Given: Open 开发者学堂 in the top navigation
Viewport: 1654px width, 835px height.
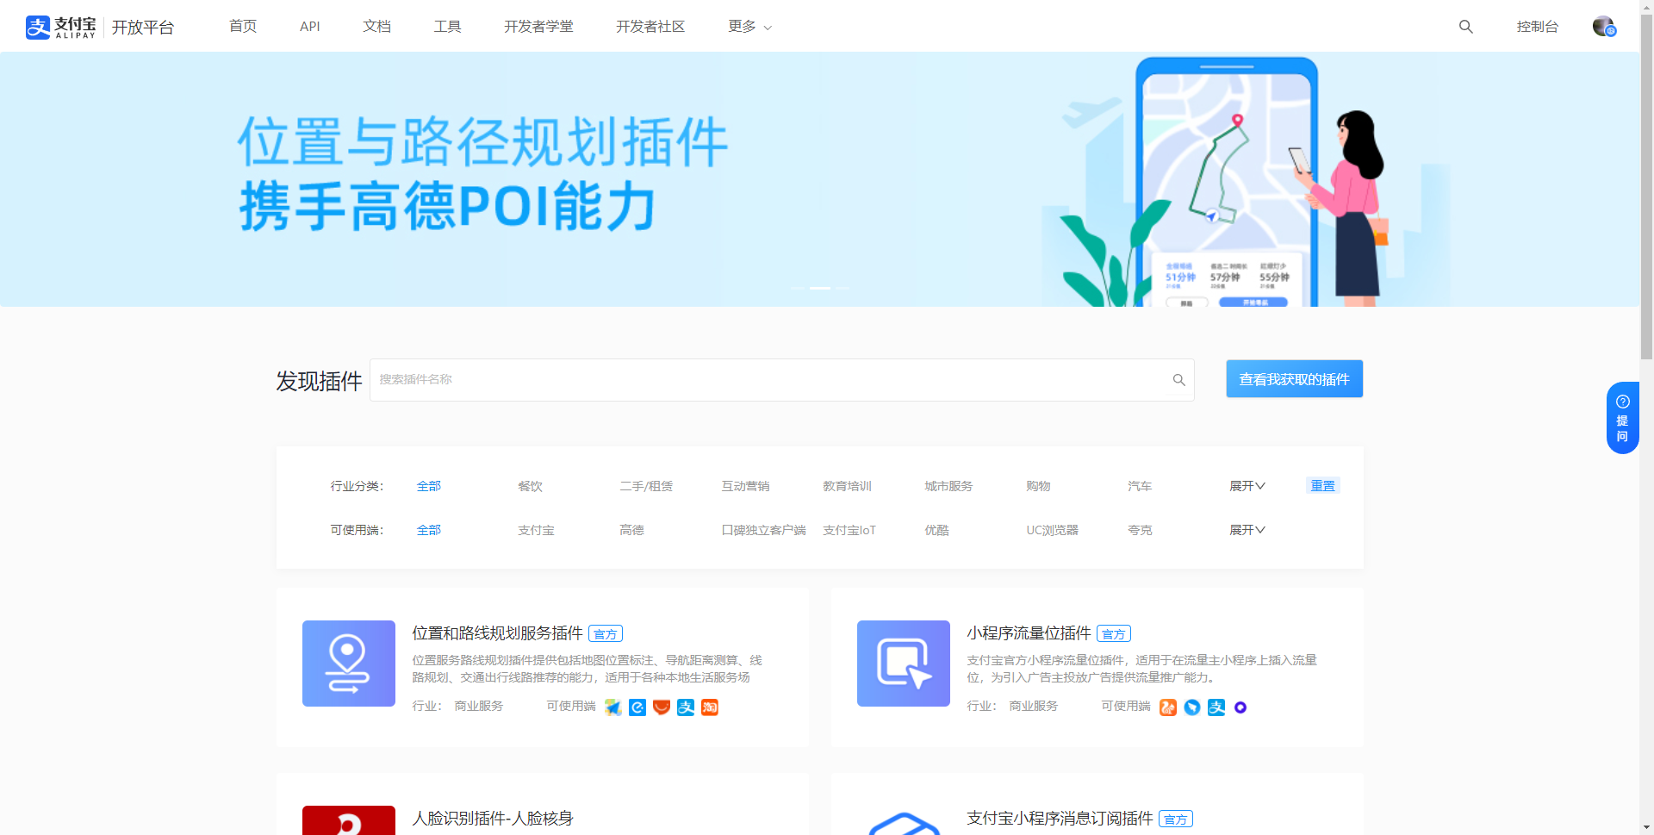Looking at the screenshot, I should 538,27.
